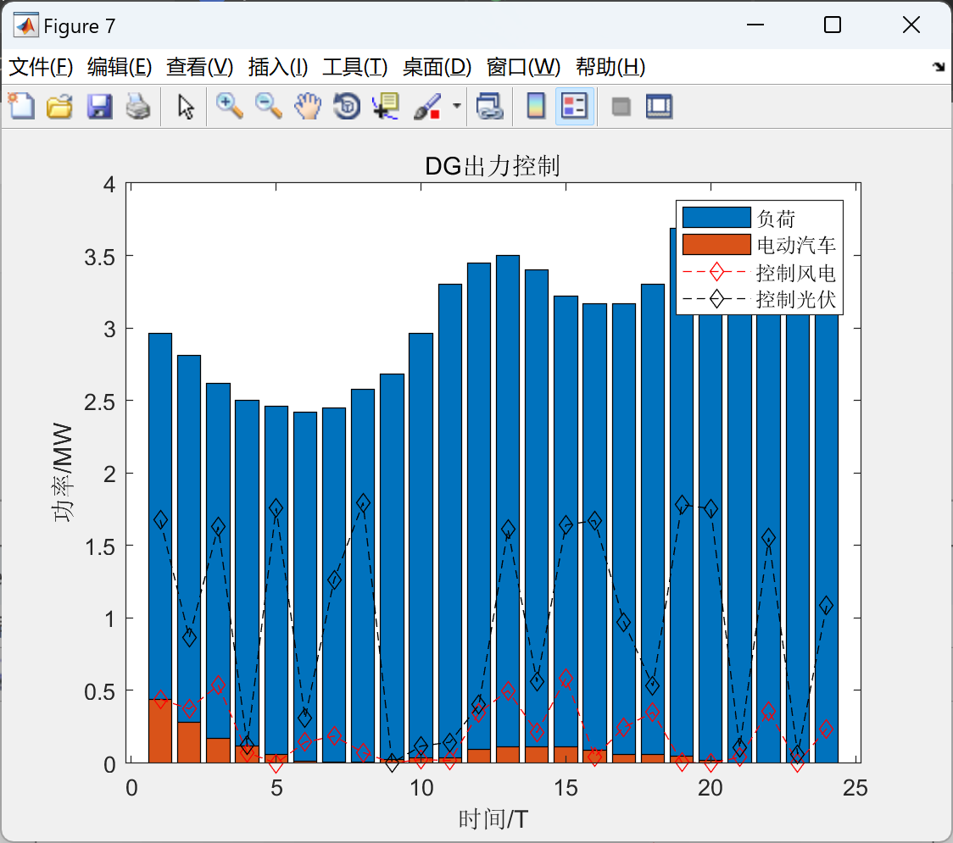Expand the brush color dropdown arrow
This screenshot has width=953, height=843.
(x=457, y=106)
